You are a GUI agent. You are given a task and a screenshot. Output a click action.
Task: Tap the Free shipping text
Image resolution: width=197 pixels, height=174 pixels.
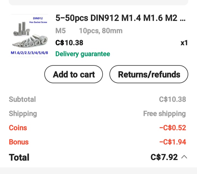click(164, 114)
